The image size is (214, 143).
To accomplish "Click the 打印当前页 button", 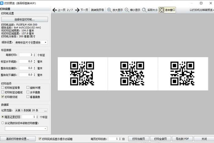I will coord(139,139).
